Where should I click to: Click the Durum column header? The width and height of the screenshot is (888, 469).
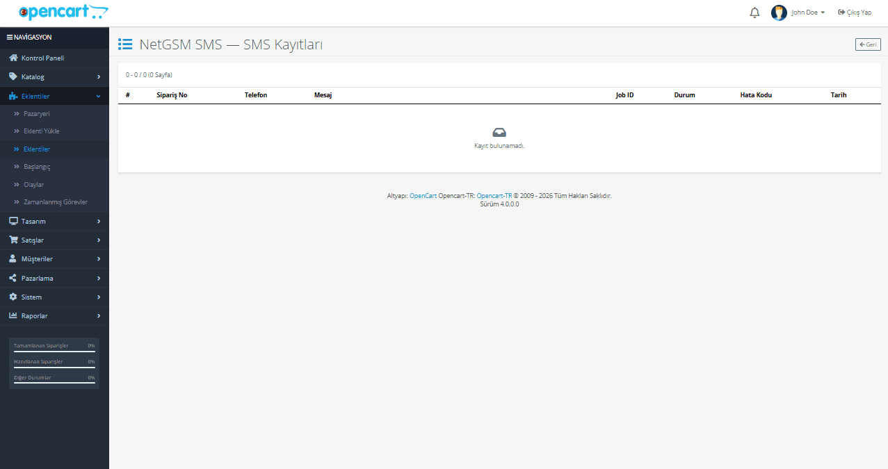(x=684, y=95)
